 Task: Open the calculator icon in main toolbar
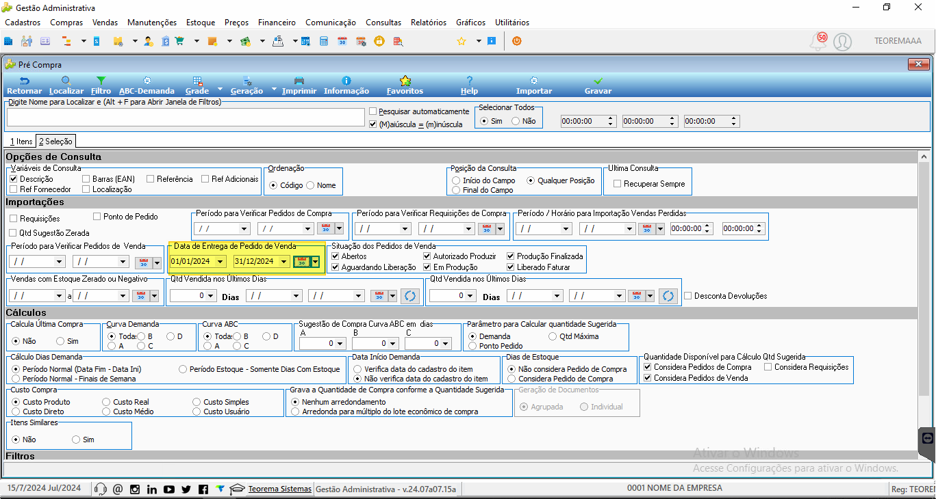pos(324,41)
